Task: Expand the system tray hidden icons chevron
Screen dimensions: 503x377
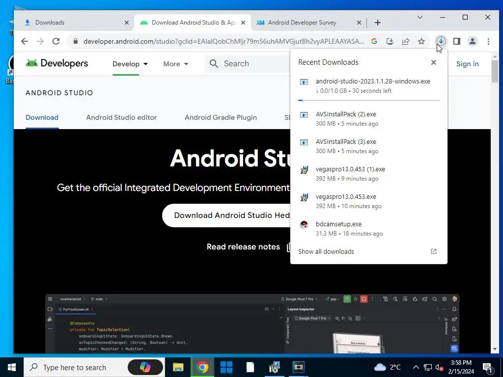Action: tap(416, 367)
